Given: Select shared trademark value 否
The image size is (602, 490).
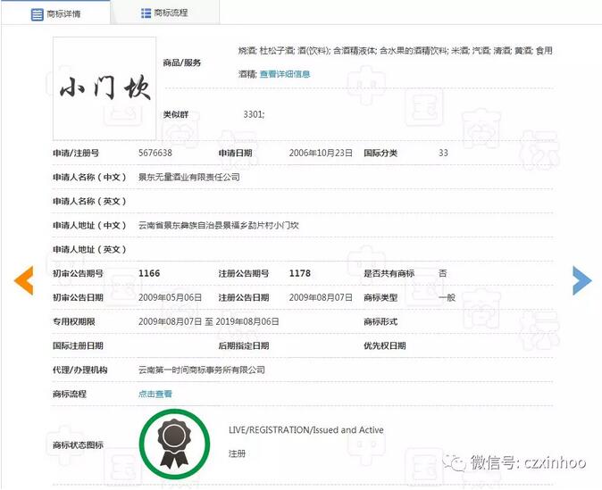Looking at the screenshot, I should tap(443, 273).
